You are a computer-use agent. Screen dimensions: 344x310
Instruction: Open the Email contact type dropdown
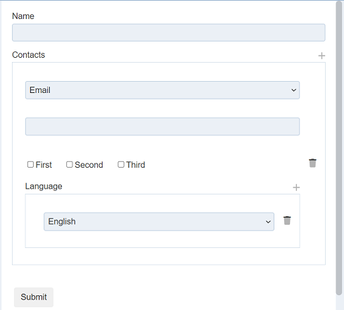163,90
